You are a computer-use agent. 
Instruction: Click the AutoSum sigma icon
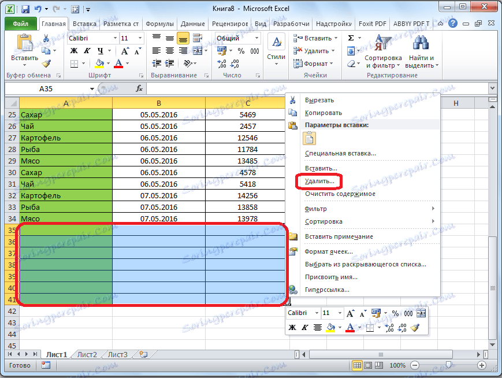pos(351,38)
